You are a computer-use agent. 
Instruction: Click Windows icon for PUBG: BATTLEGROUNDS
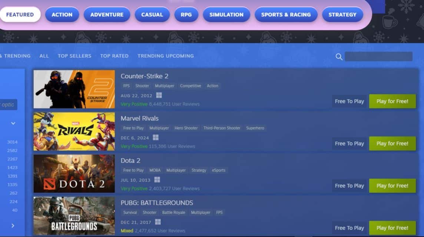[x=158, y=222]
